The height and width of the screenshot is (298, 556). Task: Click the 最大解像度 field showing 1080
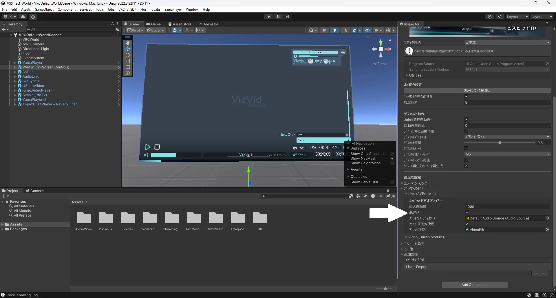[507, 207]
